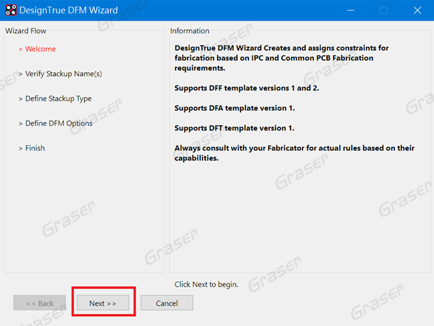Minimize the DFM Wizard window
The image size is (434, 326).
click(351, 10)
